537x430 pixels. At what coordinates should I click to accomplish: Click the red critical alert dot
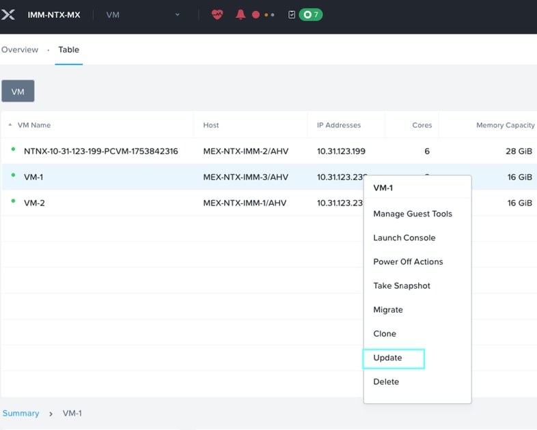coord(256,15)
